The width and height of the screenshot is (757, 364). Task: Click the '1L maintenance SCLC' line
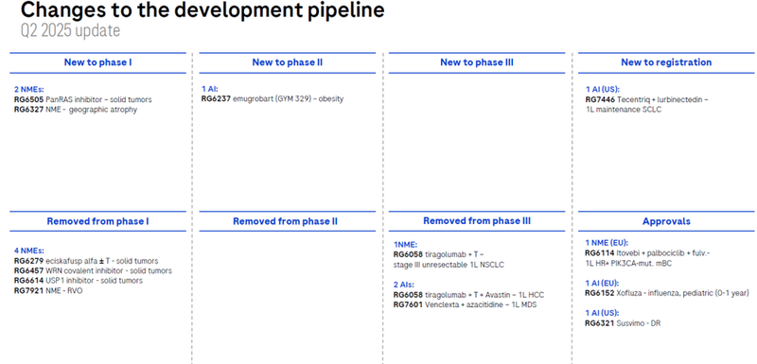(624, 110)
